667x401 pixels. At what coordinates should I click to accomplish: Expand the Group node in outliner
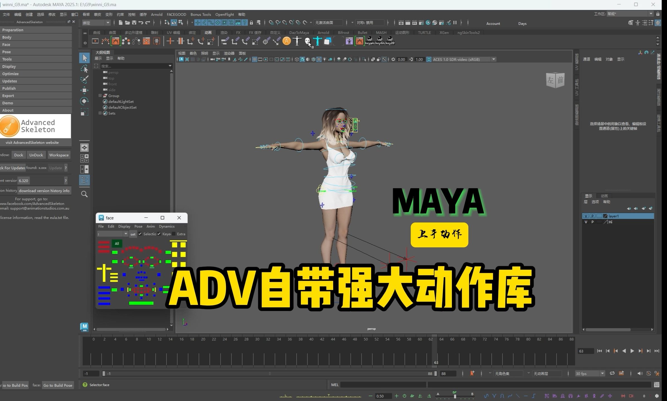100,96
